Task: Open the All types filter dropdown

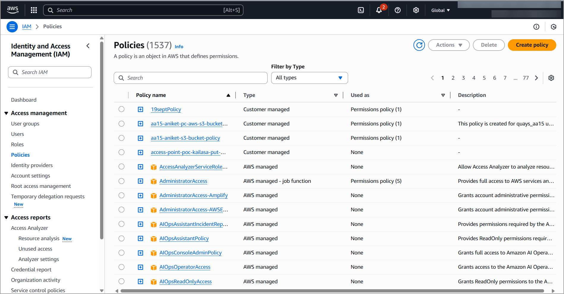Action: 309,78
